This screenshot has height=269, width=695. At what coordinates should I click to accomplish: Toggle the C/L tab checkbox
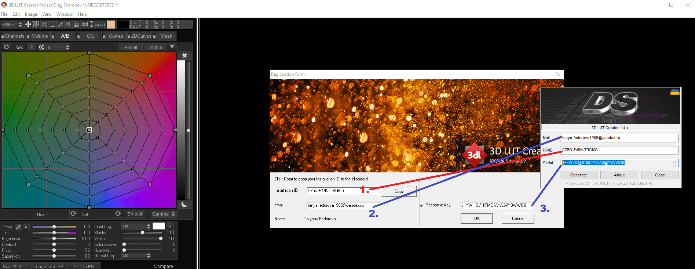coord(78,36)
